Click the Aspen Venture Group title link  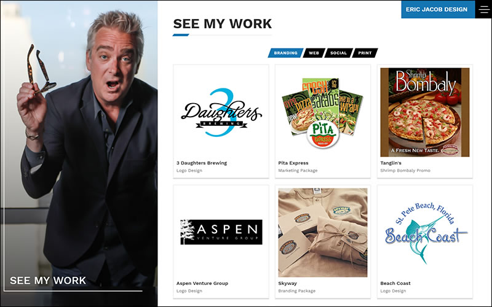[202, 283]
